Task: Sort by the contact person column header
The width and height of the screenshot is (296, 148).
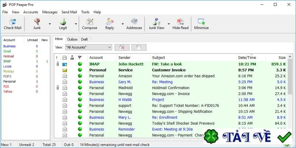Action: pos(72,57)
